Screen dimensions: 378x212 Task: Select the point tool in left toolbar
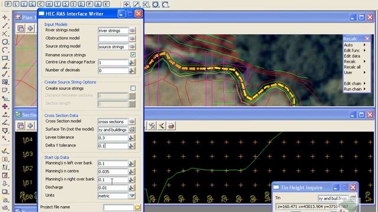[5, 17]
